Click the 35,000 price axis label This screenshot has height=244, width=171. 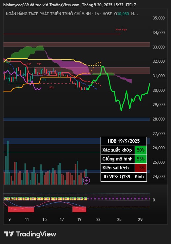pos(158,18)
